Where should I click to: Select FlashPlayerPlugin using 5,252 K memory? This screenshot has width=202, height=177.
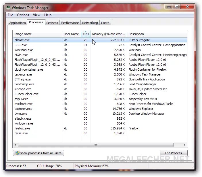100,60
